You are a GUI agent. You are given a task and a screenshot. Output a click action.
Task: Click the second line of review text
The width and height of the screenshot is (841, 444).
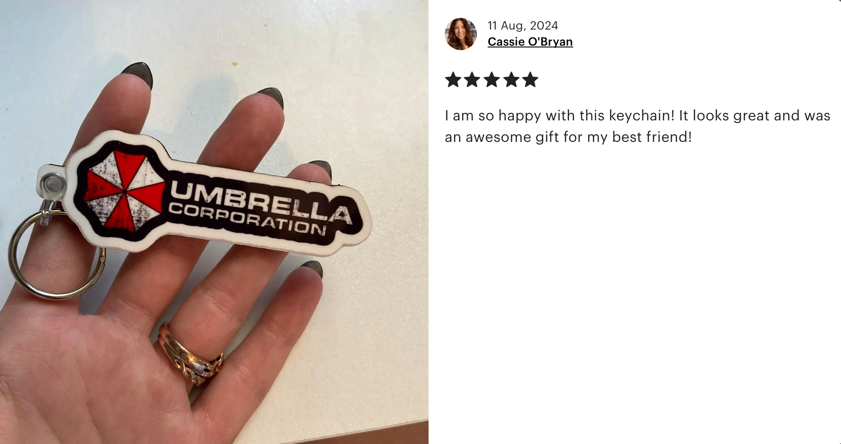pos(568,137)
